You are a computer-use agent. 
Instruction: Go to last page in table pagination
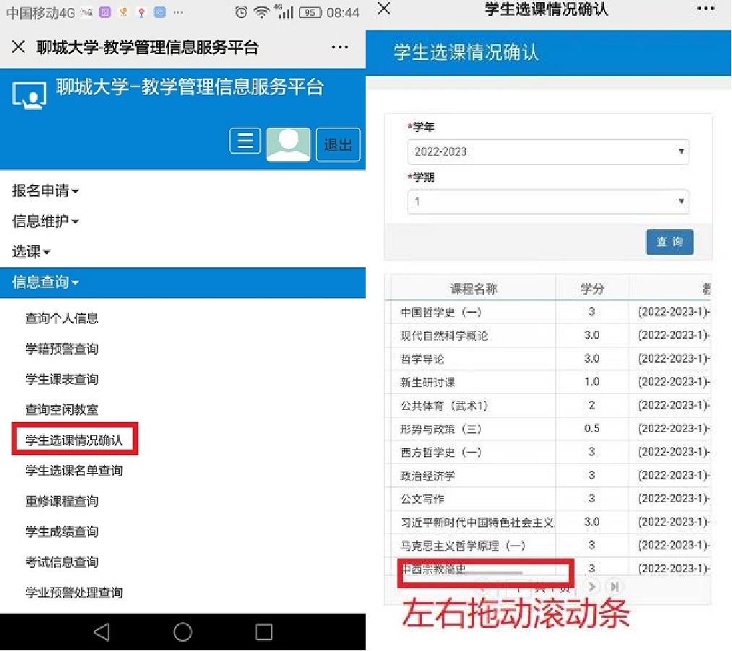click(615, 587)
